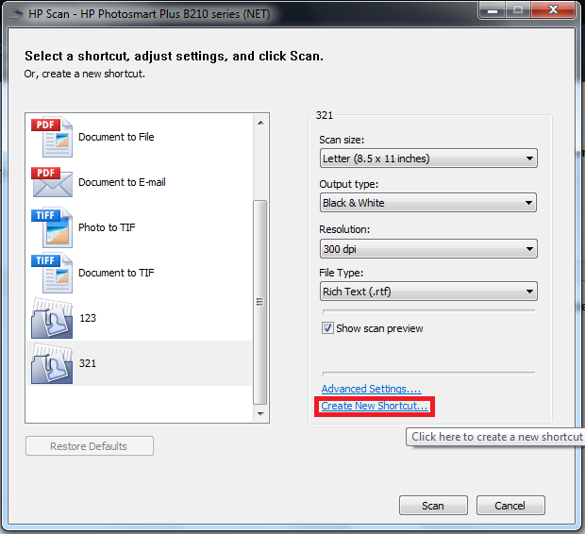Uncheck Show scan preview checkbox
Image resolution: width=585 pixels, height=534 pixels.
(x=328, y=328)
